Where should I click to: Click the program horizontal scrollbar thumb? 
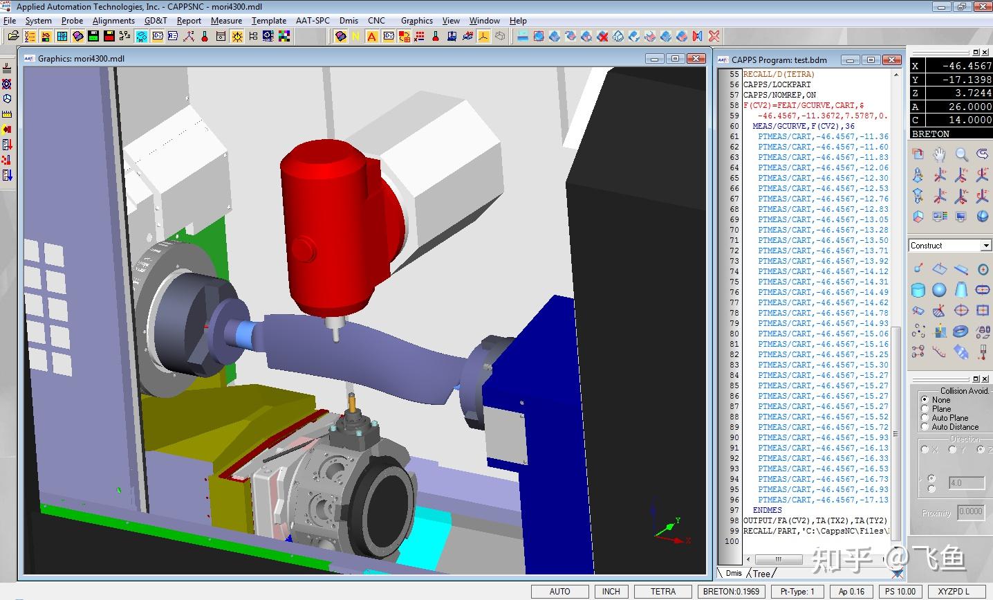coord(778,559)
